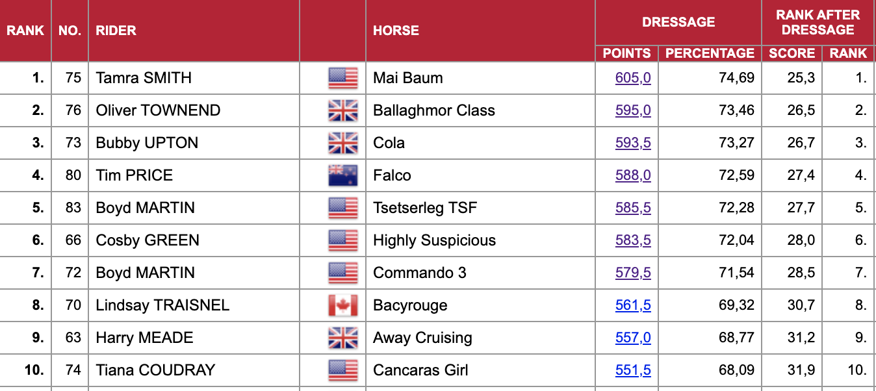
Task: Click the US flag next to Tamra SMITH
Action: [343, 78]
